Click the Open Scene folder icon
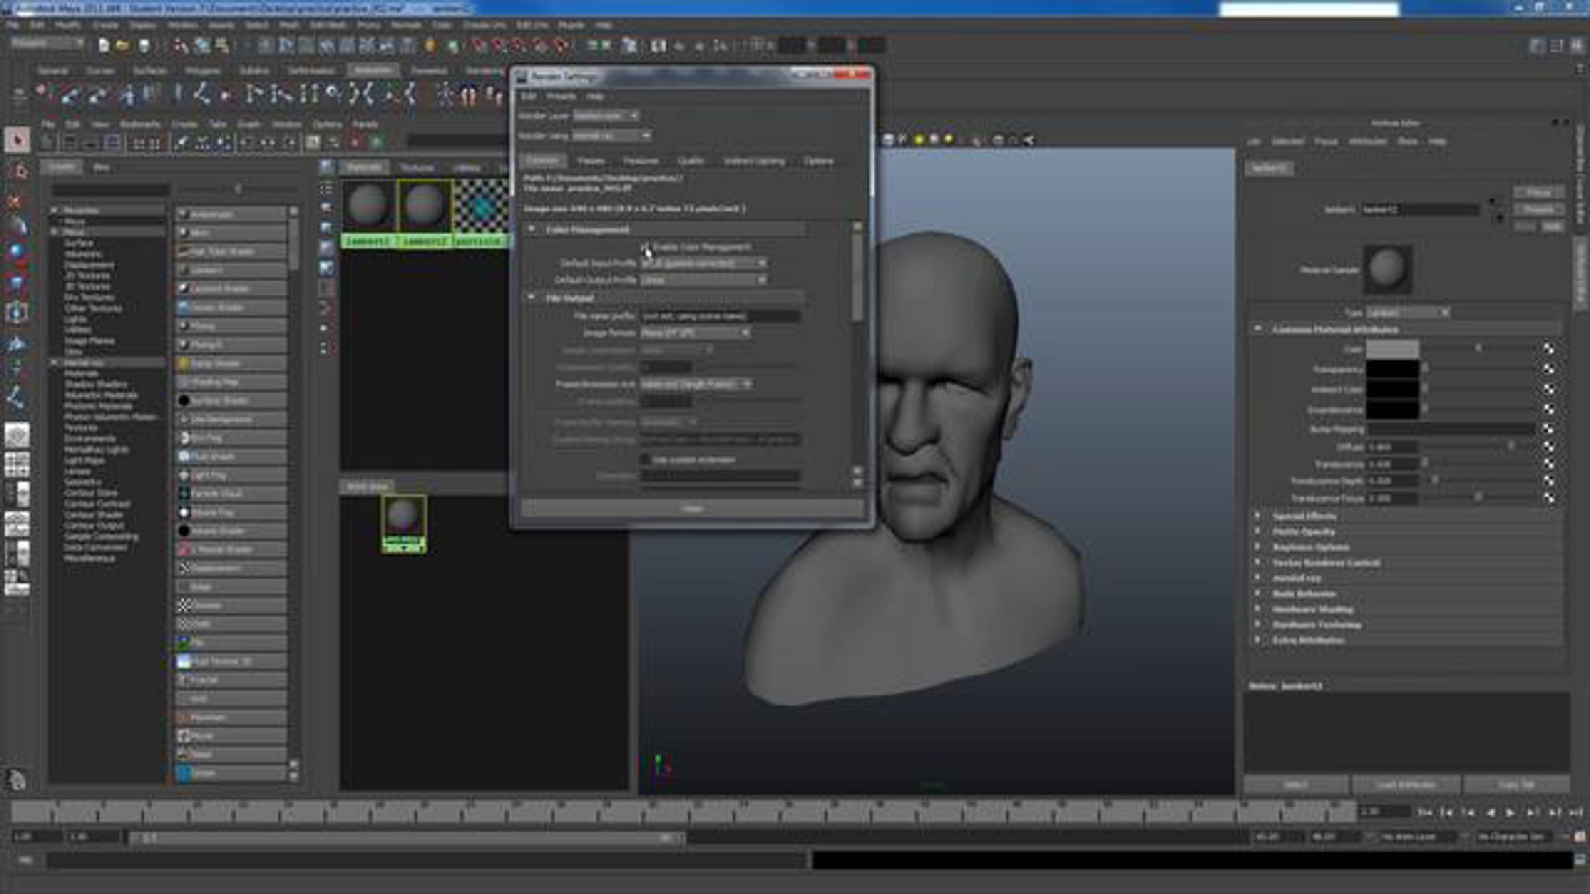1590x894 pixels. 123,46
